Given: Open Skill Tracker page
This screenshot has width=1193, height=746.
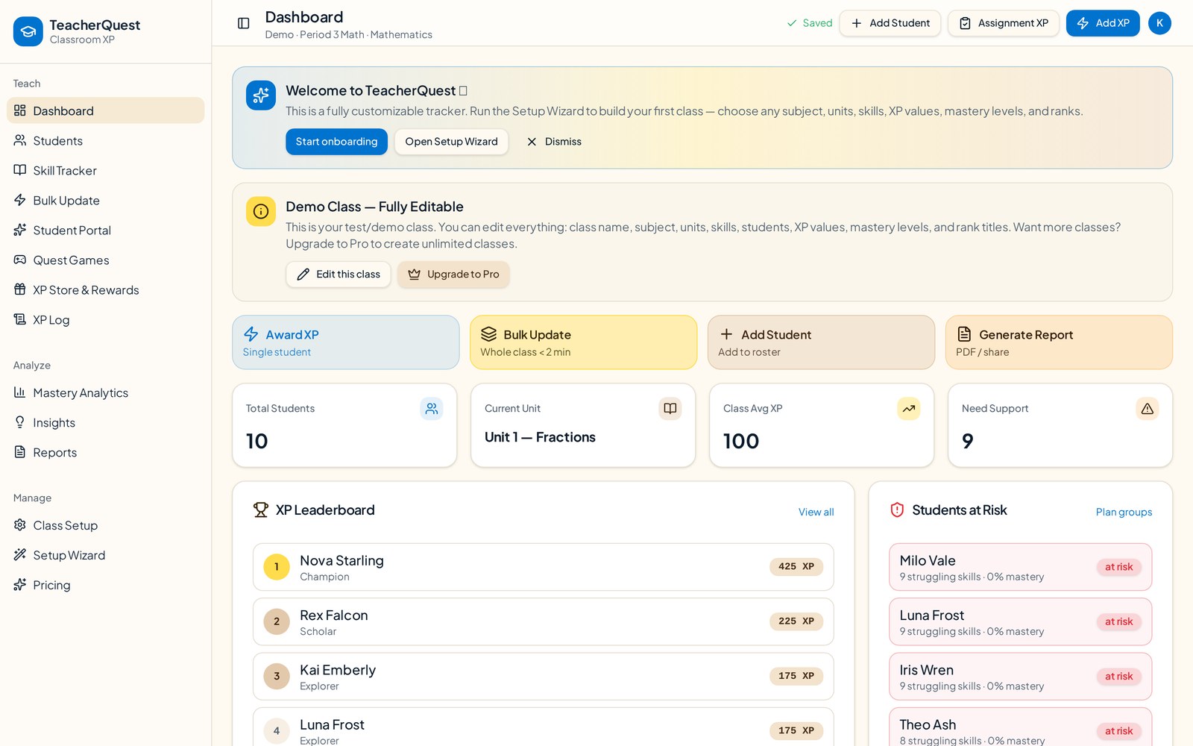Looking at the screenshot, I should coord(105,170).
